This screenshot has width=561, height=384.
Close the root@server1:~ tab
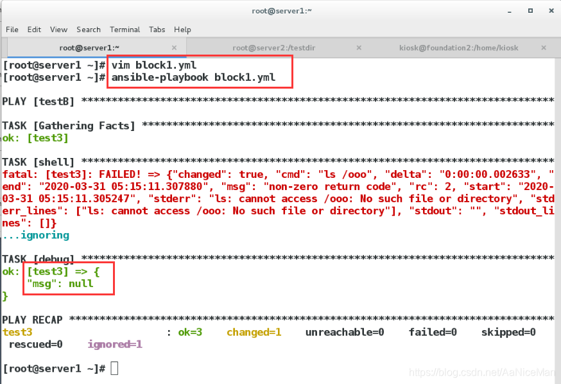pyautogui.click(x=174, y=48)
